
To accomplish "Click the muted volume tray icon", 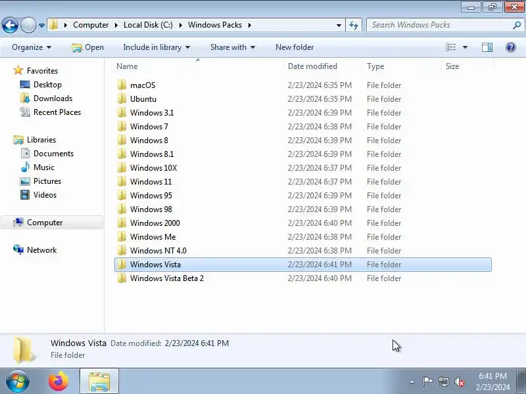I will coord(459,382).
